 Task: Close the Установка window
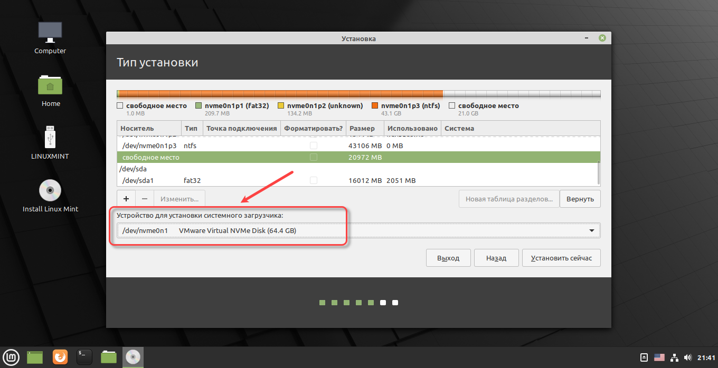(602, 38)
